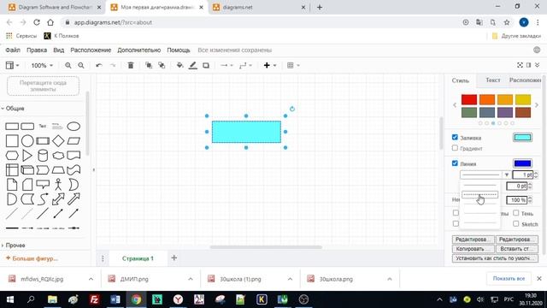Open line color pencil tool
This screenshot has width=547, height=308.
point(192,65)
